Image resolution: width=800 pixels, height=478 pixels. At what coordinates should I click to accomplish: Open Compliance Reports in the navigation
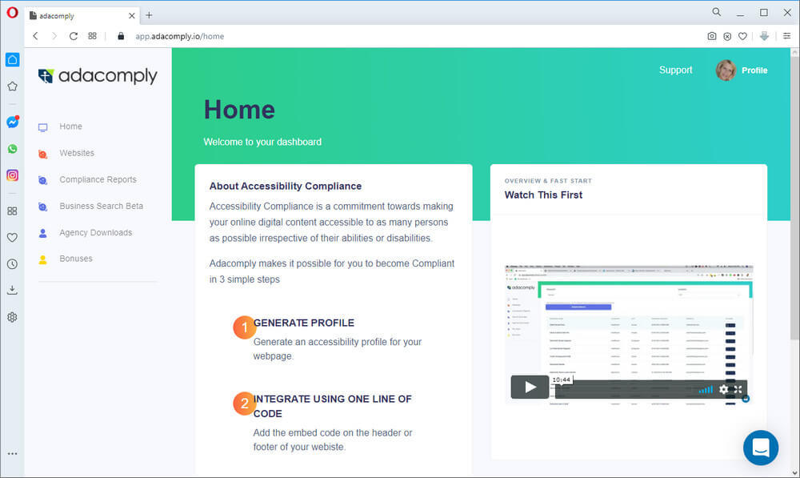pos(98,179)
